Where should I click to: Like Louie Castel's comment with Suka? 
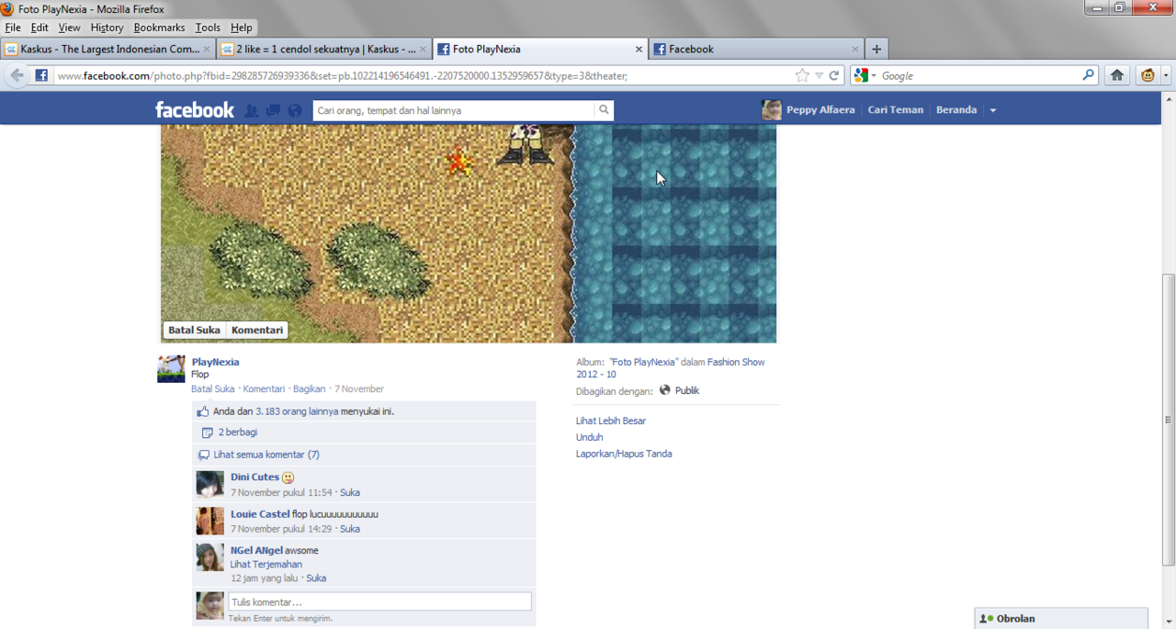[350, 529]
